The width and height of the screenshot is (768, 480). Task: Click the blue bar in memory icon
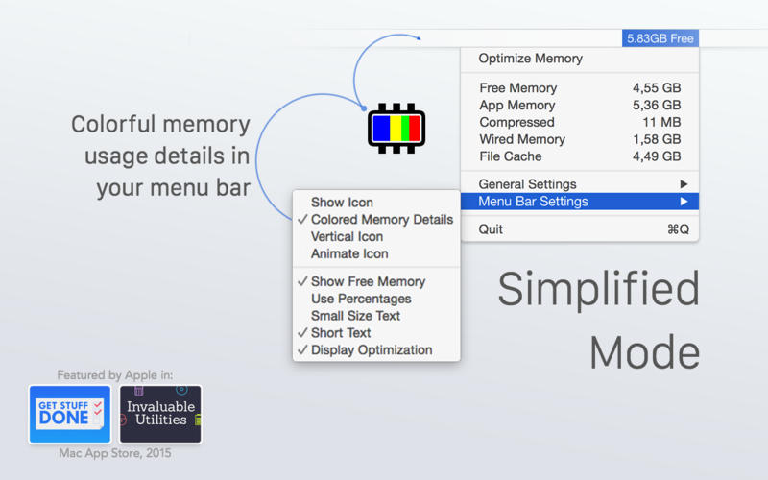tap(381, 129)
